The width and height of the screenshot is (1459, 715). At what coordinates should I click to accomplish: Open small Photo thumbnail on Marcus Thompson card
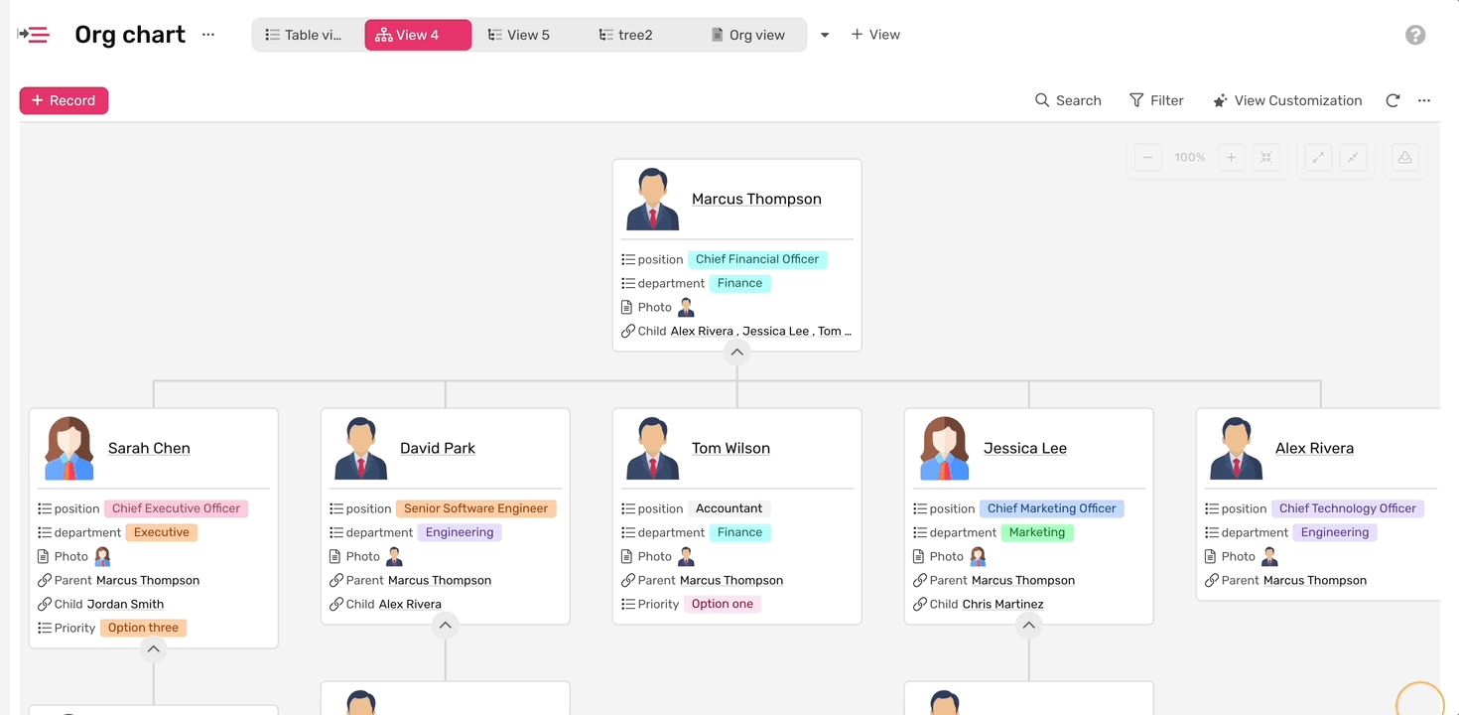coord(686,307)
